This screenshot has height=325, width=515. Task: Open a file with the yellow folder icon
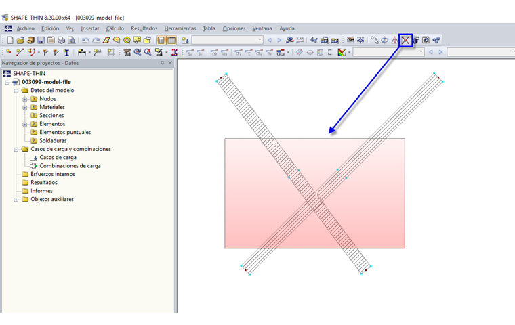click(x=20, y=40)
